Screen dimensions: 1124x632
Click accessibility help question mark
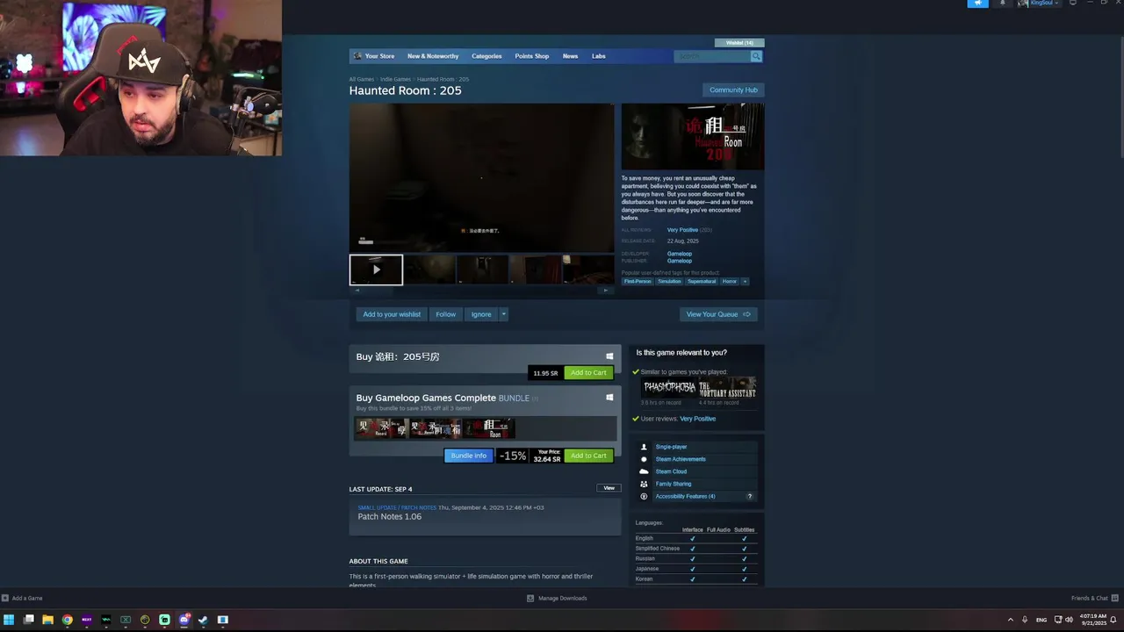749,496
